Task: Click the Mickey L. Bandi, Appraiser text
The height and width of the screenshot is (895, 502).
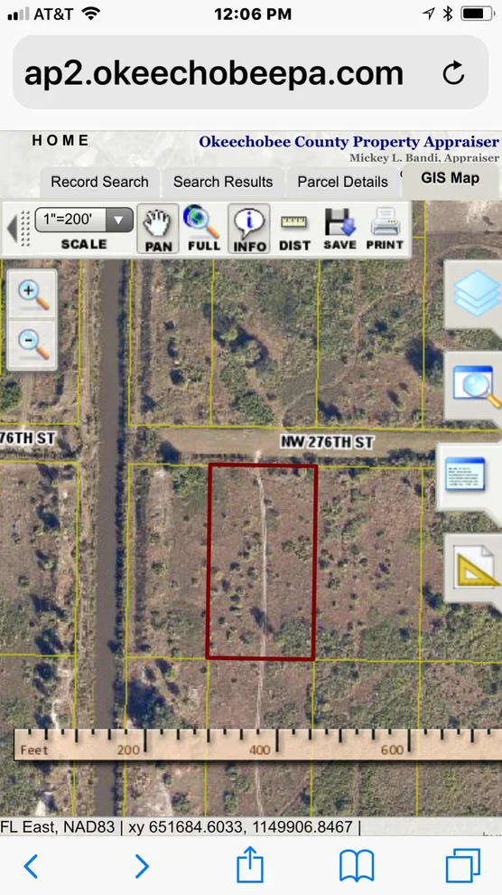Action: pos(424,157)
